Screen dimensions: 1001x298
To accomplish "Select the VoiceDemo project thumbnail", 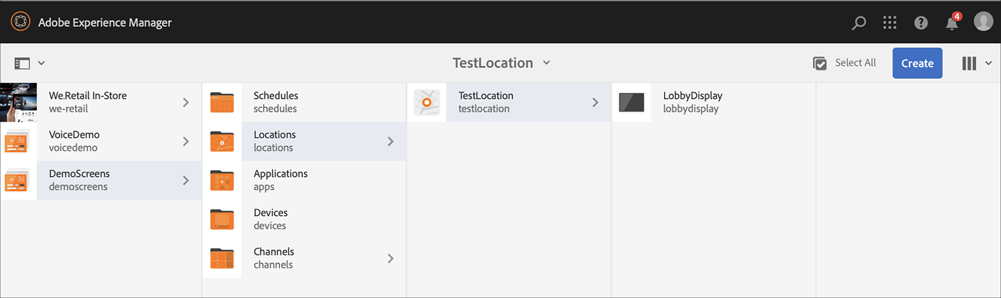I will click(x=18, y=141).
